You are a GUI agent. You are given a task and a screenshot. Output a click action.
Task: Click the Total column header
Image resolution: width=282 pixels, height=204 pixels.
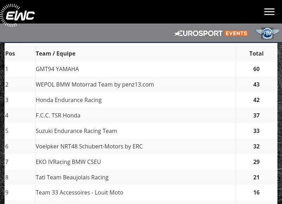click(256, 54)
